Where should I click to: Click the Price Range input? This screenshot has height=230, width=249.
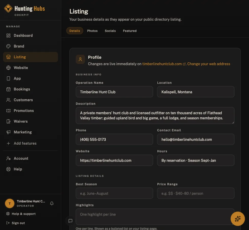coord(196,193)
